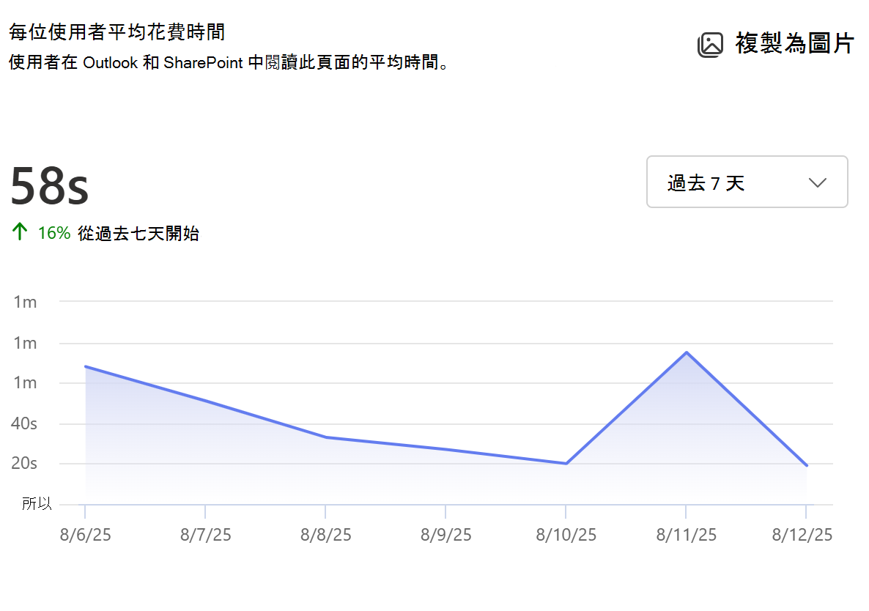Click the green up arrow trend icon

click(x=19, y=232)
